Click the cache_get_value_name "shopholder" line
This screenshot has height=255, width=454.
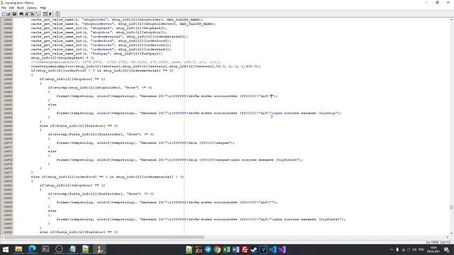117,20
